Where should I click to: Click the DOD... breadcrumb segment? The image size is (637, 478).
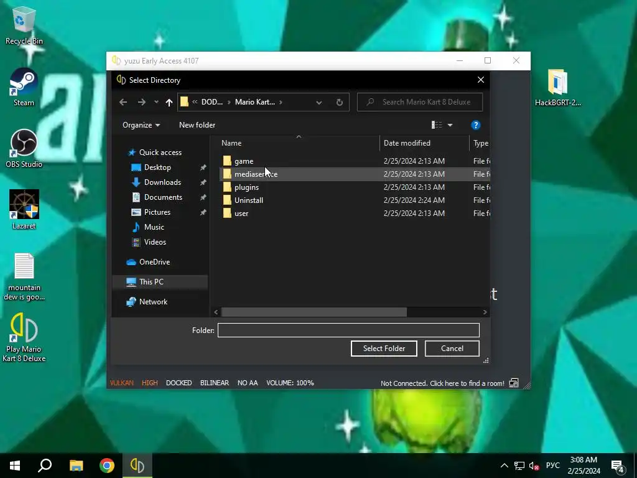(212, 102)
